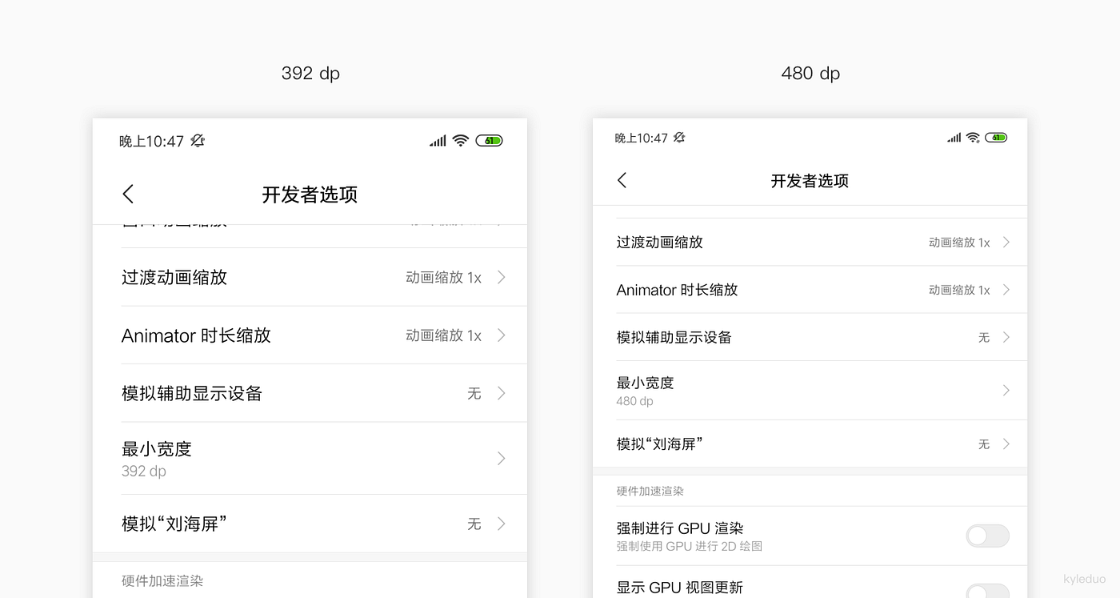Toggle 显示 GPU 视图更新 switch
Screen dimensions: 1120x598
pyautogui.click(x=988, y=591)
